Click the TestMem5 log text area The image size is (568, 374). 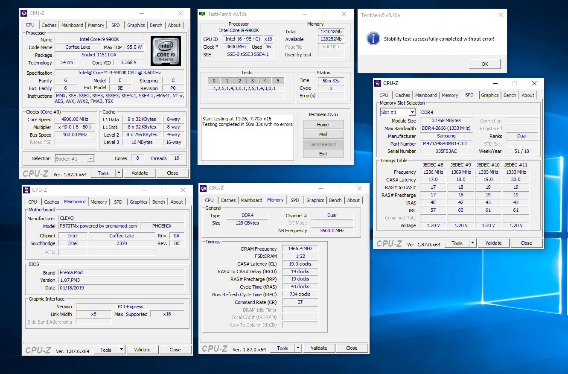click(x=248, y=138)
